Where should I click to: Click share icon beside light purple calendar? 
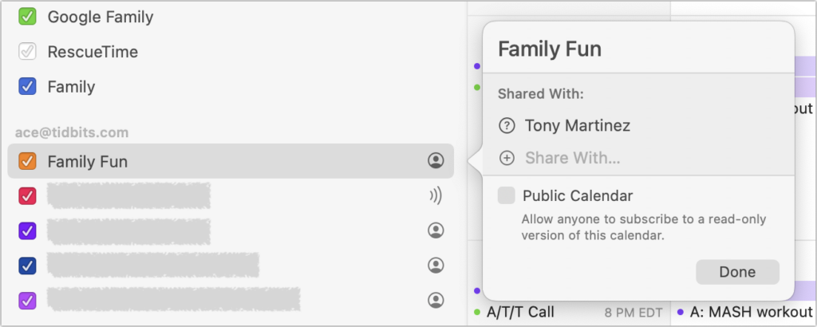point(436,300)
